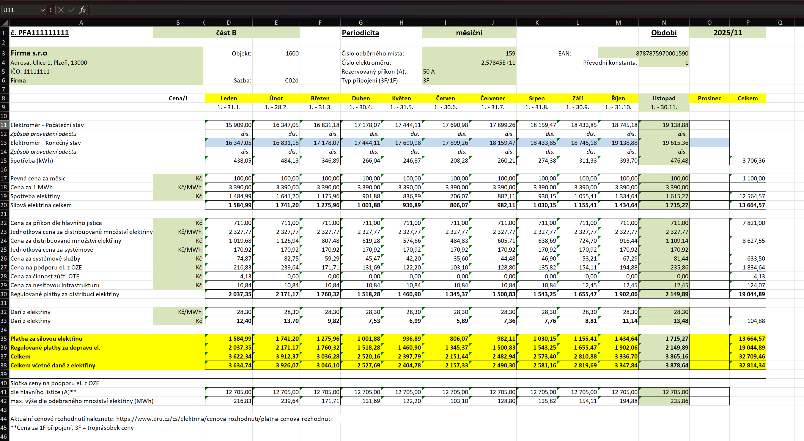Click the yellow Celkem column header cell
Screen dimensions: 804x441
pyautogui.click(x=747, y=98)
